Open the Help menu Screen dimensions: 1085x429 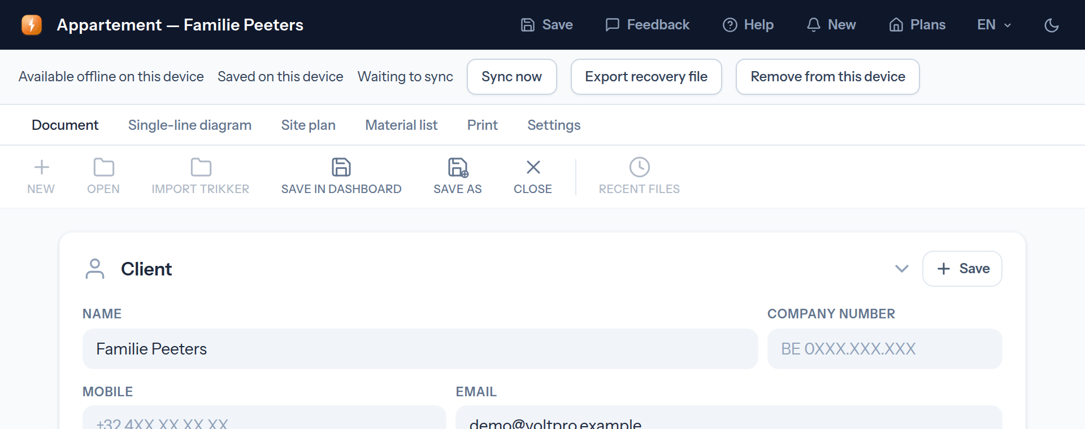click(748, 25)
